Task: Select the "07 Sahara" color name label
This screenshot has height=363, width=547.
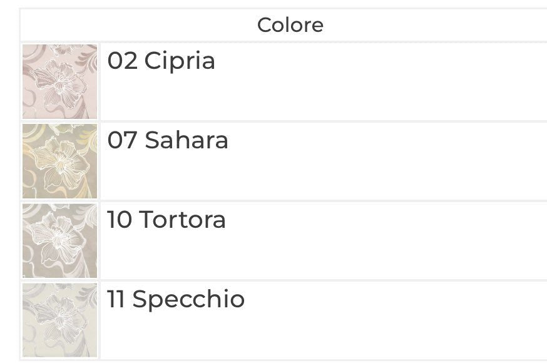Action: 168,140
